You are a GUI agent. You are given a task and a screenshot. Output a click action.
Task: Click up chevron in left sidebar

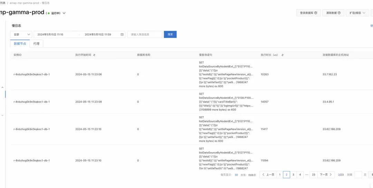(x=3, y=88)
